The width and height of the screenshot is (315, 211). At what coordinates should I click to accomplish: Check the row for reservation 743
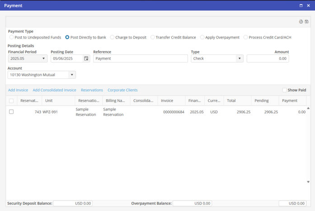[11, 112]
